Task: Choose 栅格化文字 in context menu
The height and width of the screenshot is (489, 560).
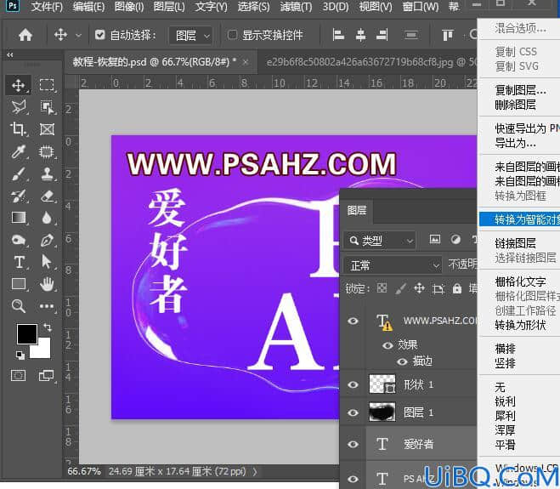Action: click(x=520, y=281)
